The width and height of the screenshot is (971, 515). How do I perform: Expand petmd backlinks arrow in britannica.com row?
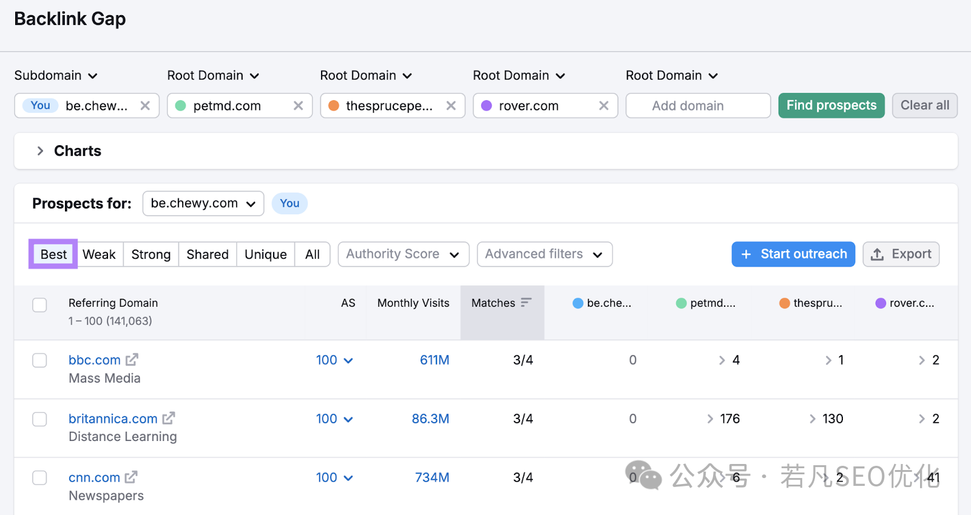(x=710, y=419)
